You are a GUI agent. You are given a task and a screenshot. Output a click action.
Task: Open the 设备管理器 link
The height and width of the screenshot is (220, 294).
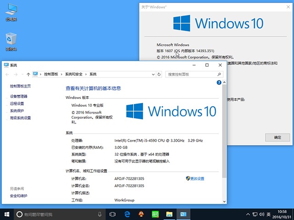pos(18,96)
